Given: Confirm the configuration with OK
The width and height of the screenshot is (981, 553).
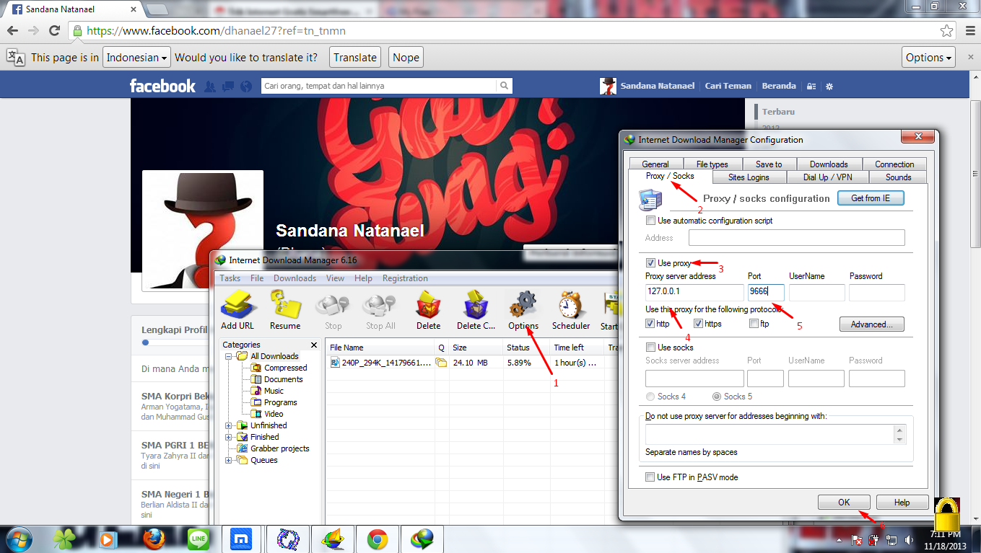Looking at the screenshot, I should tap(844, 503).
